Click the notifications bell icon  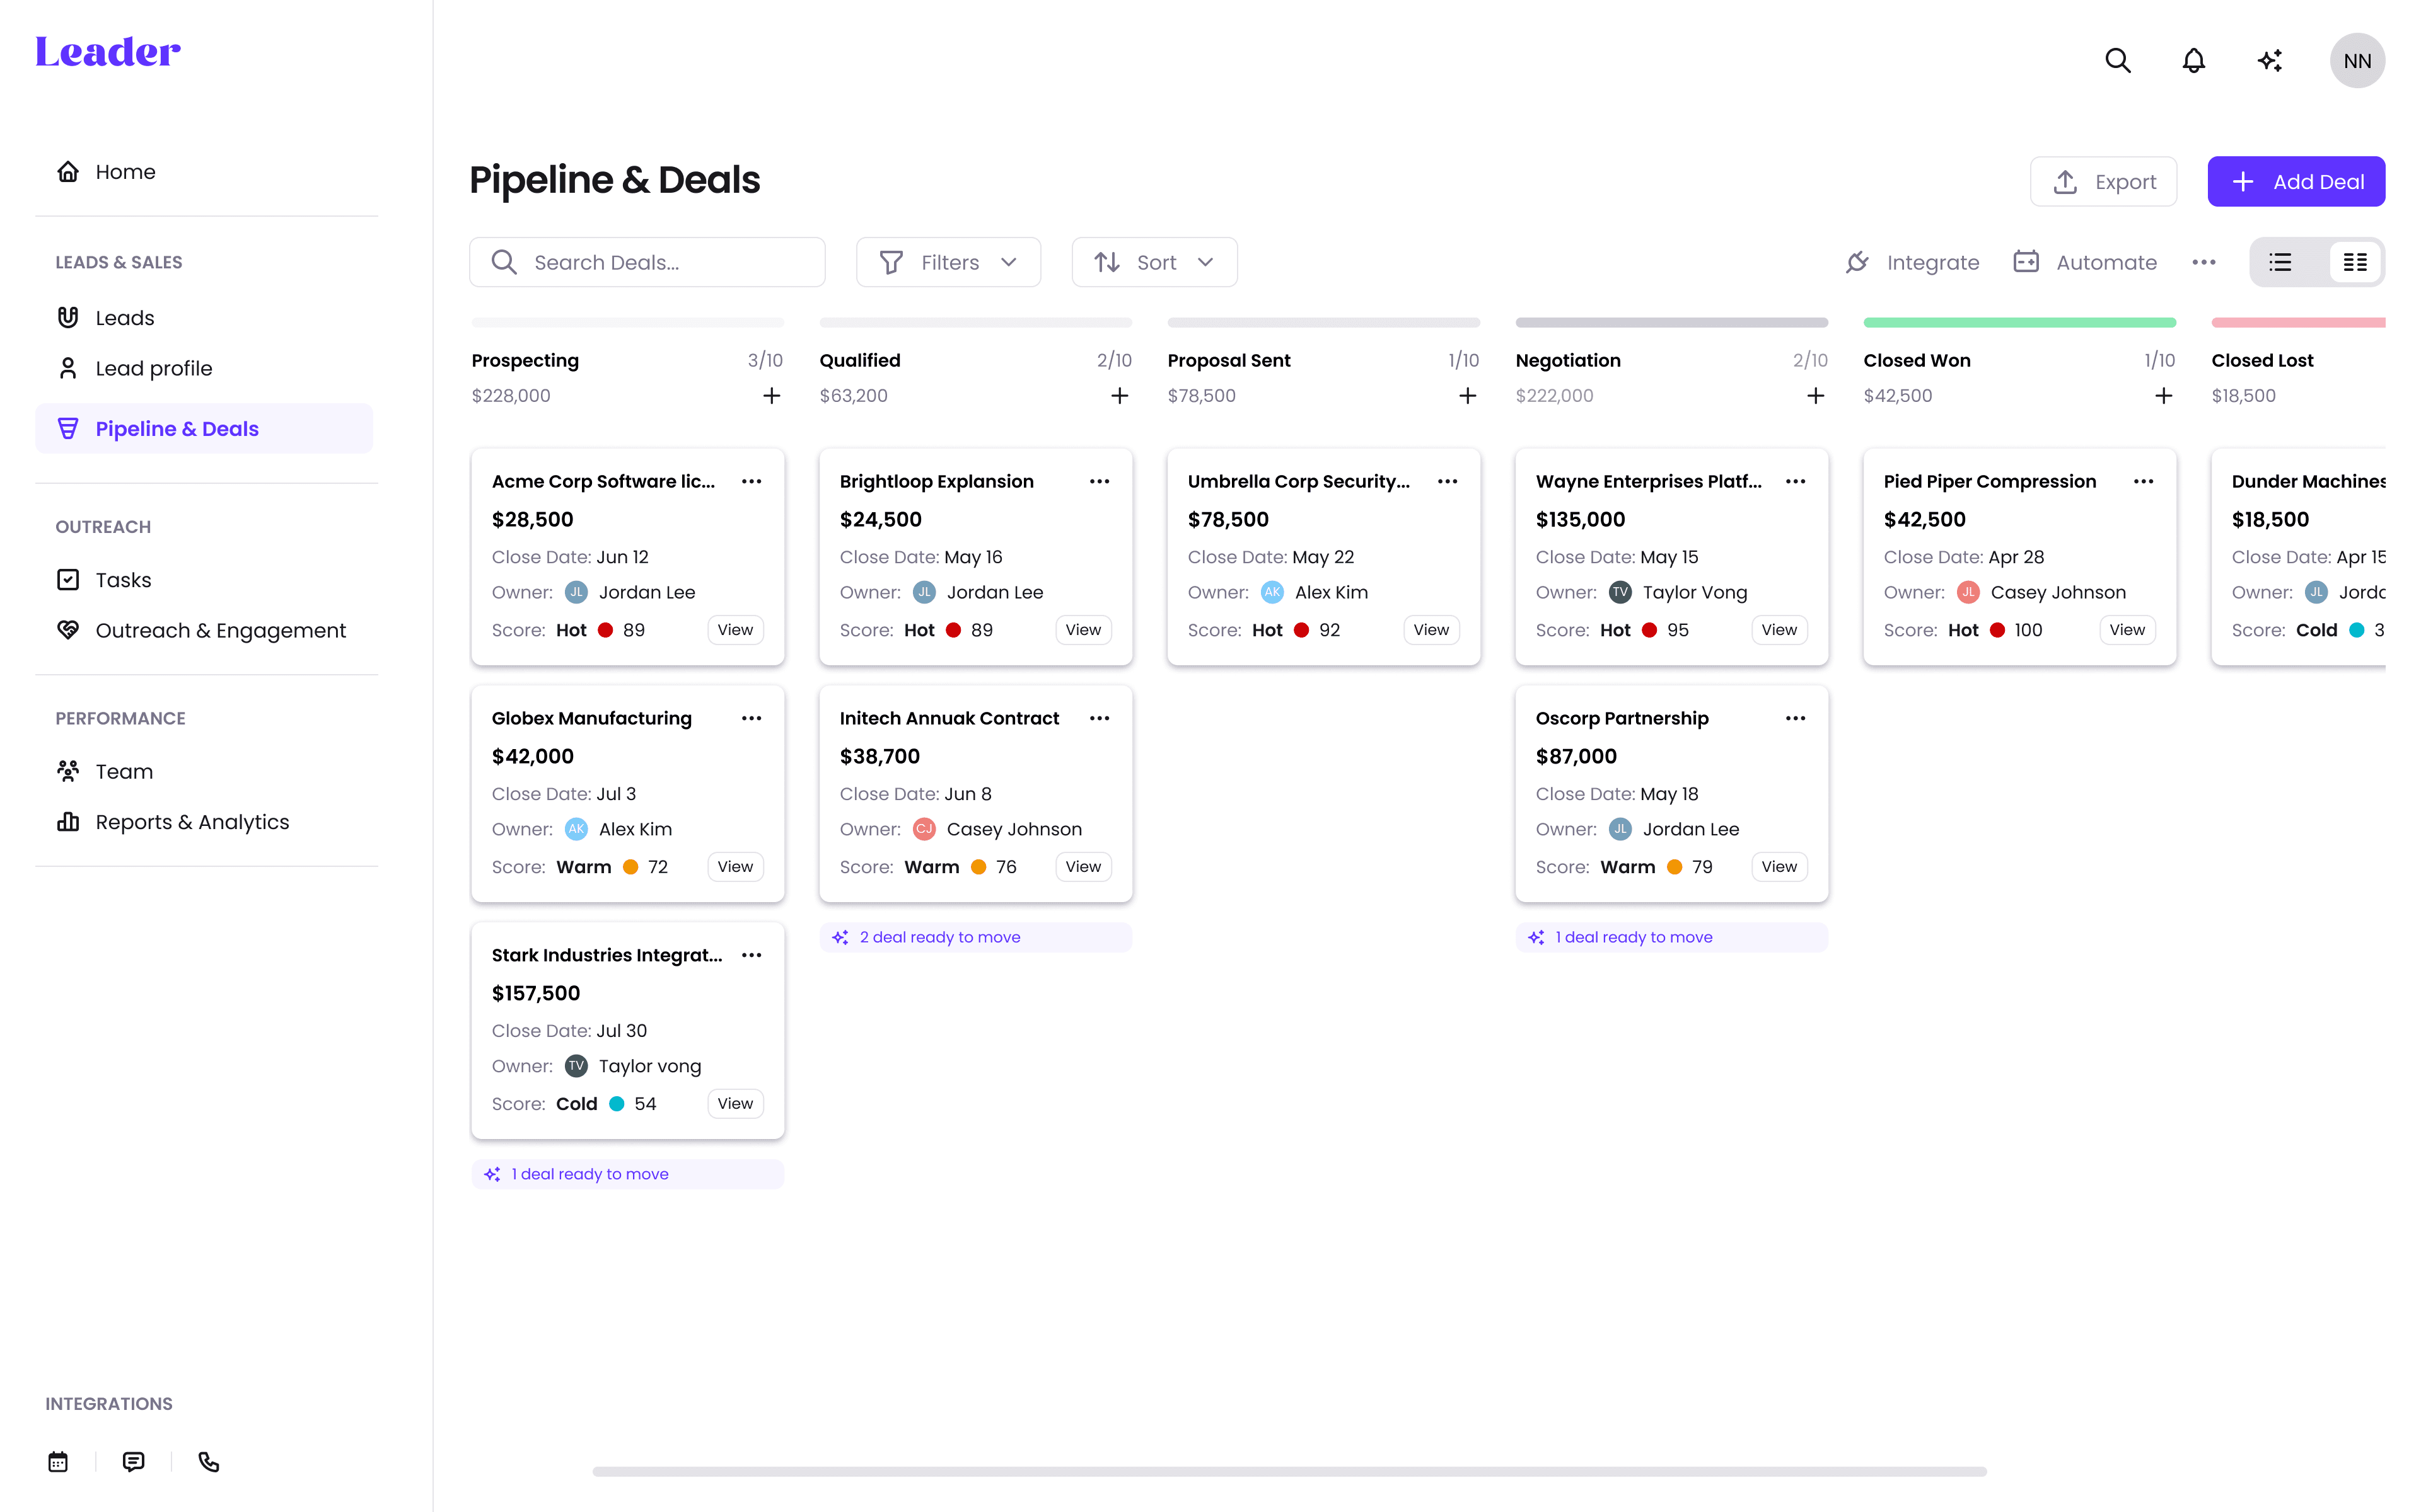(x=2193, y=61)
